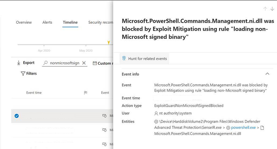Click the Export button

point(25,62)
